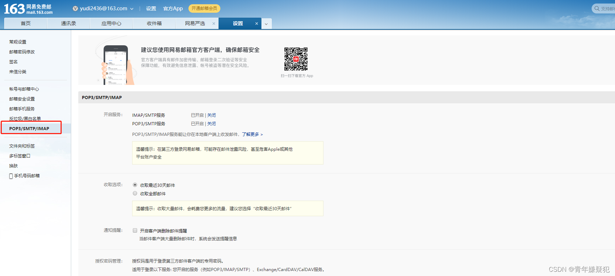Click 关闭 for IMAP/SMTP服务
The height and width of the screenshot is (276, 615).
211,115
